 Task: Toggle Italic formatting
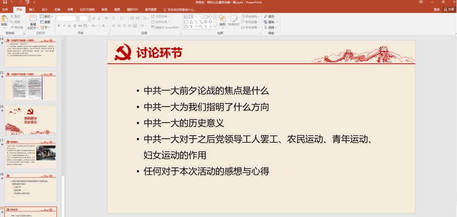pos(64,26)
